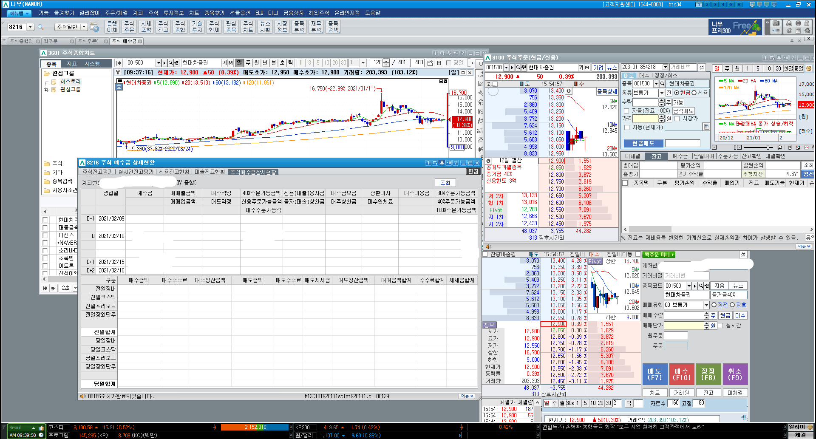Open the 투자정보 menu
816x439 pixels.
tap(173, 13)
